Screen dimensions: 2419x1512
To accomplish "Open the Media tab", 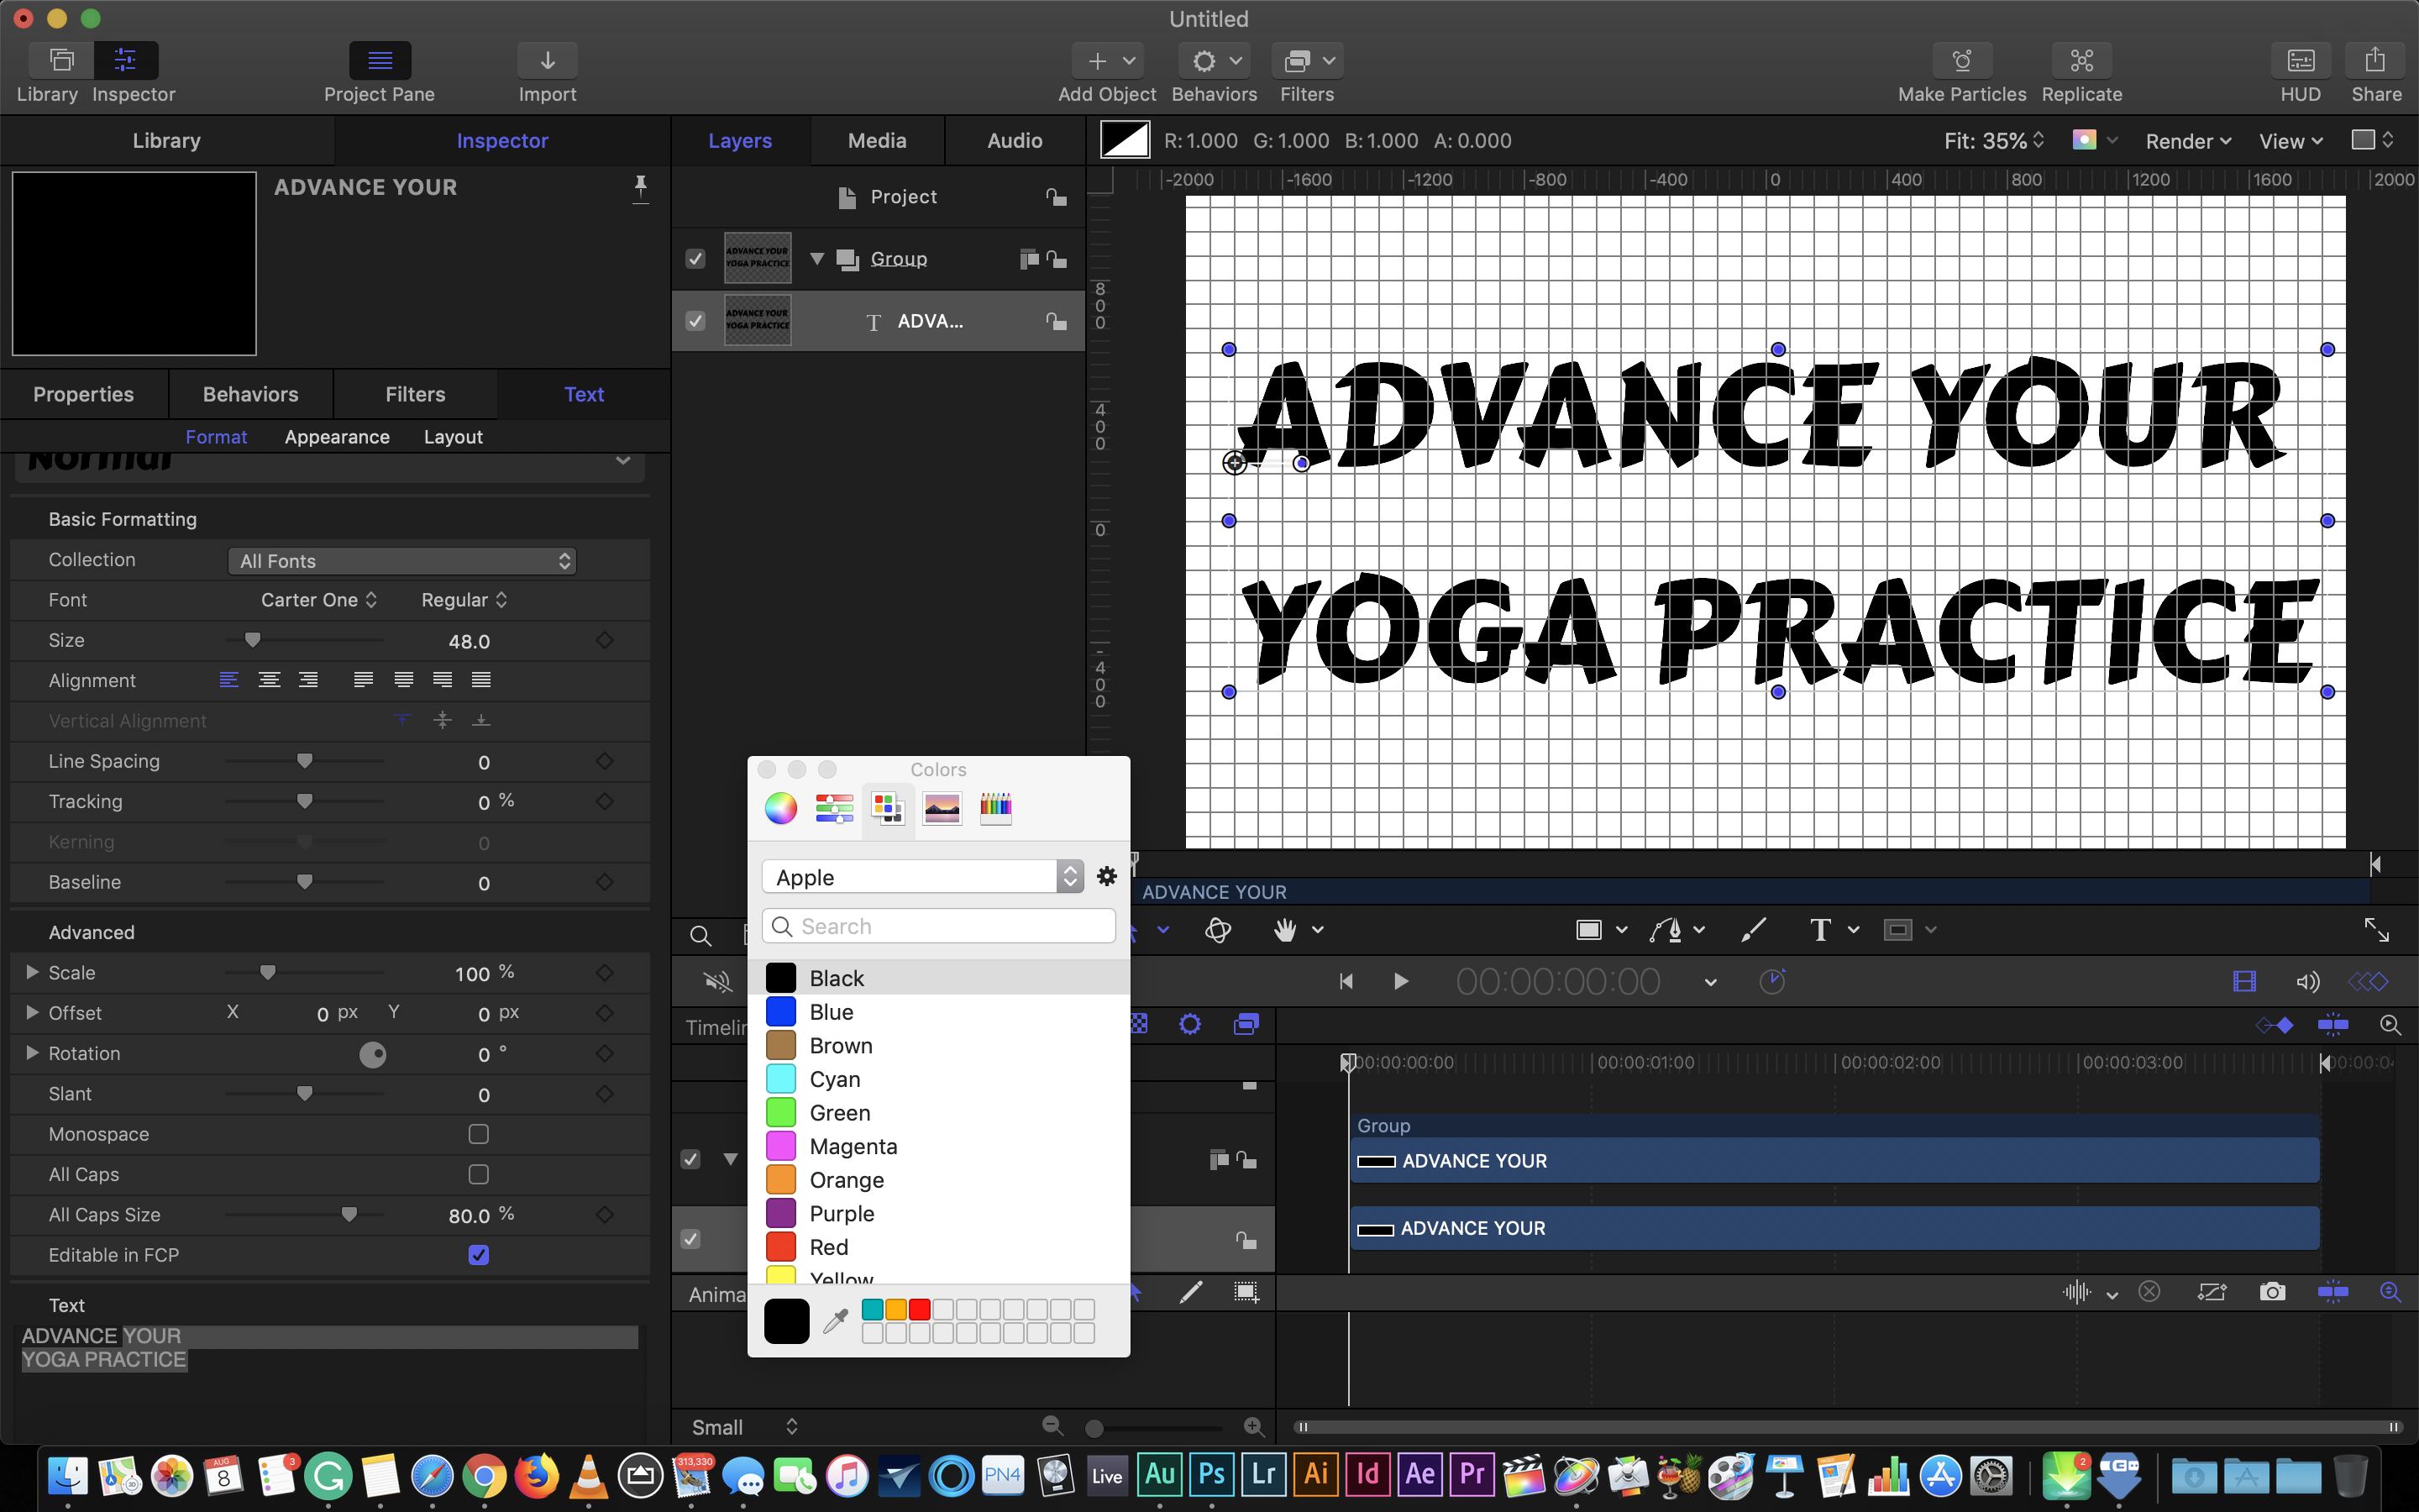I will pos(877,141).
